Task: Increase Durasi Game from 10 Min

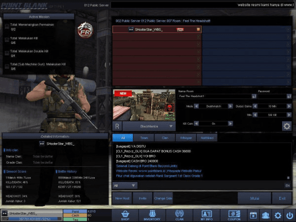Action: [x=289, y=106]
